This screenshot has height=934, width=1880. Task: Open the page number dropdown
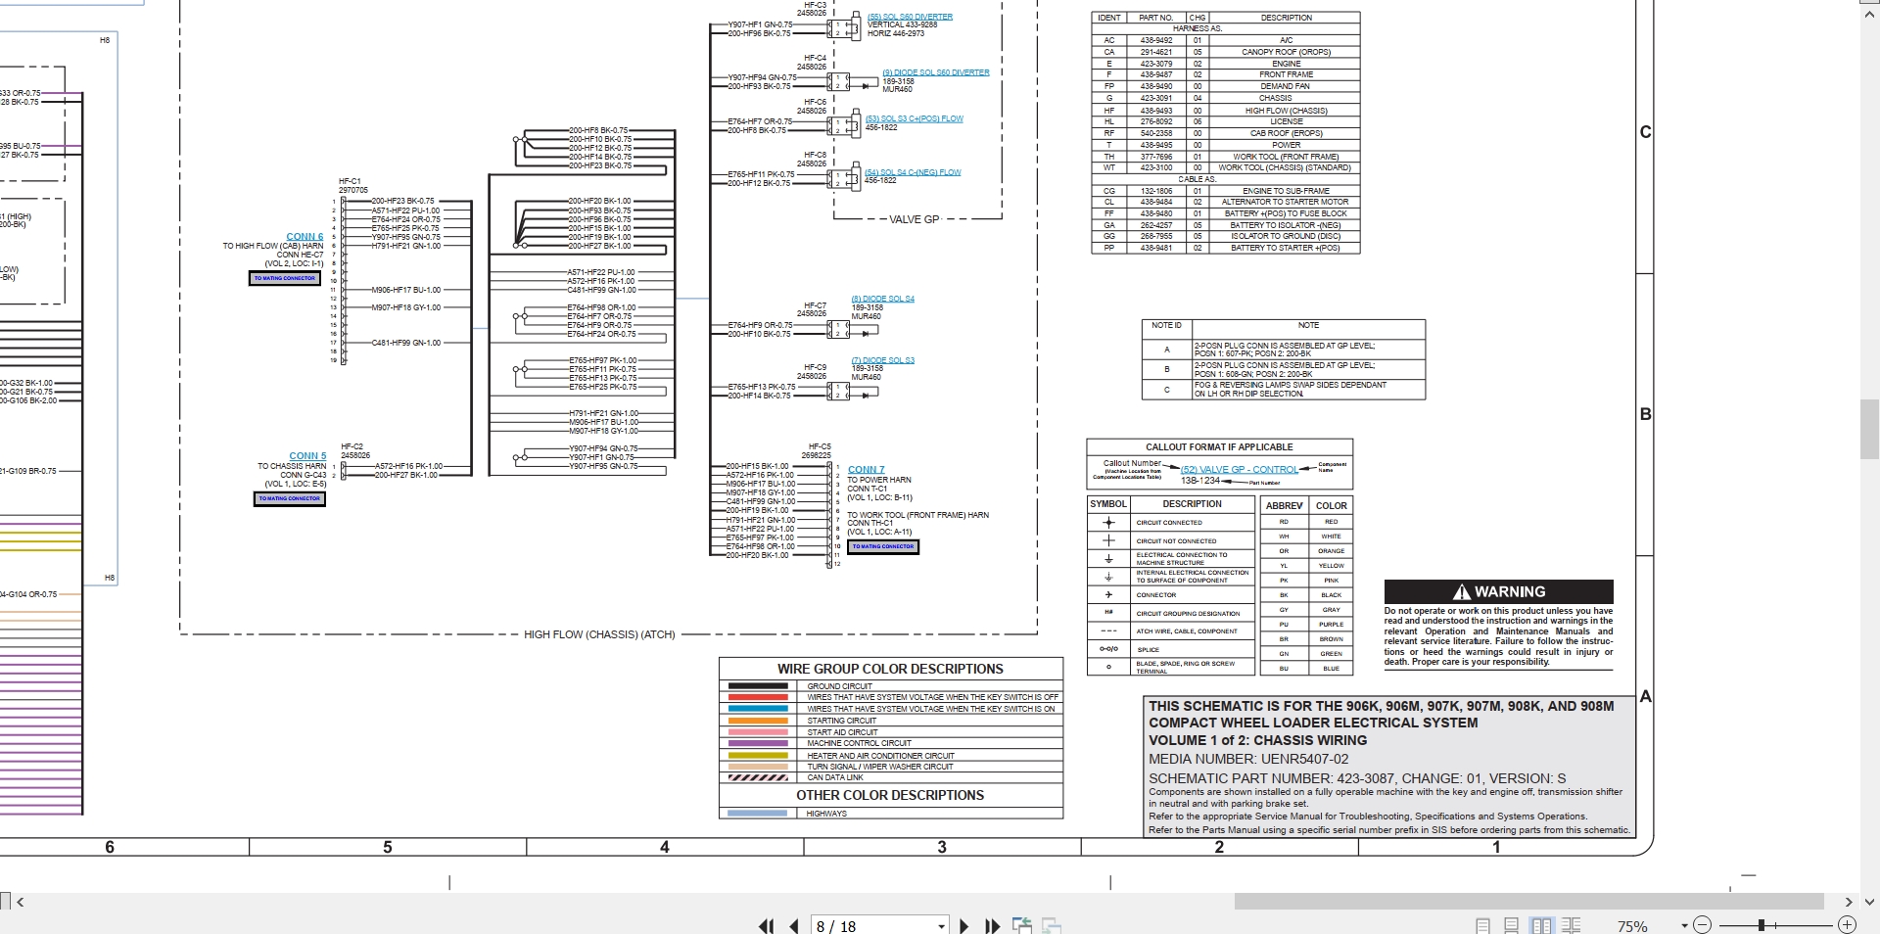[x=941, y=926]
